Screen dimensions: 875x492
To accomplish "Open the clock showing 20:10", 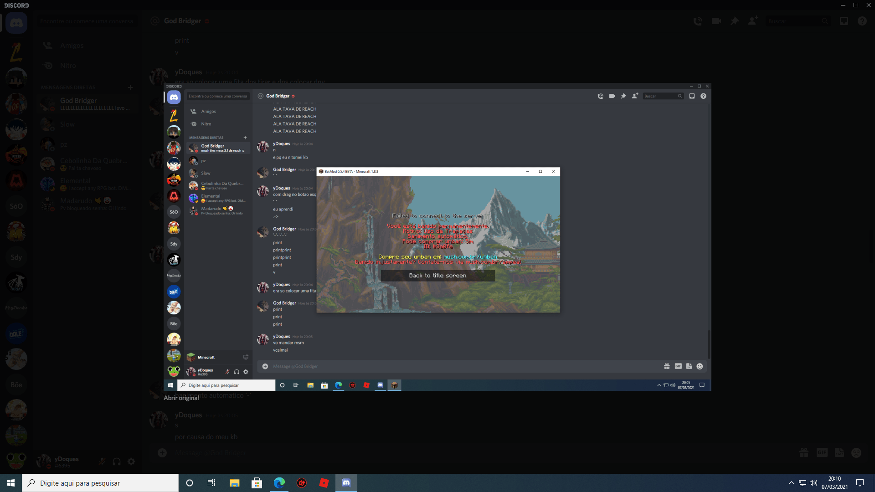I will [x=835, y=483].
